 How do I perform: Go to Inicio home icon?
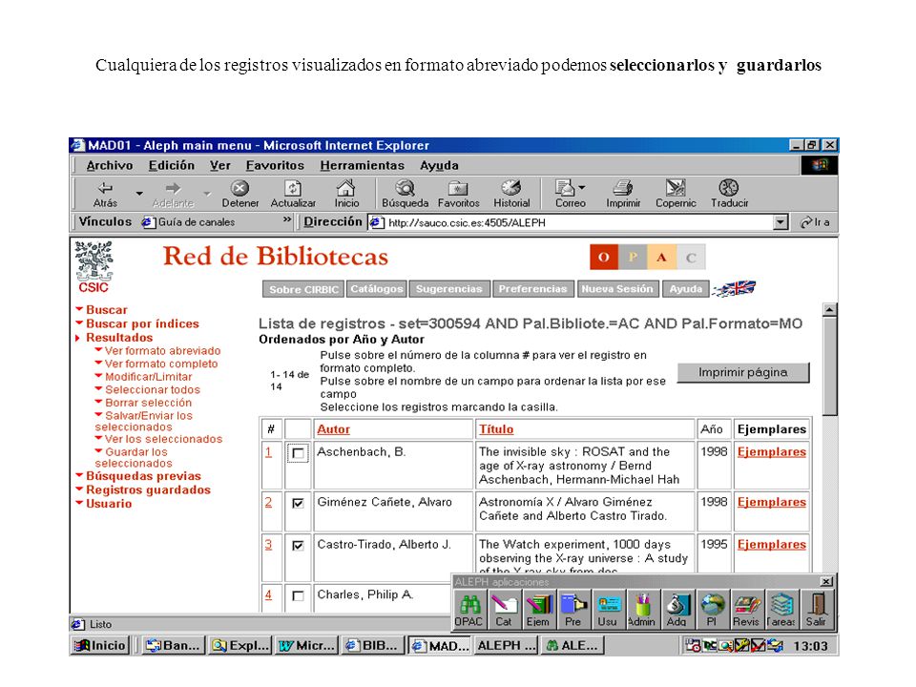[x=345, y=188]
